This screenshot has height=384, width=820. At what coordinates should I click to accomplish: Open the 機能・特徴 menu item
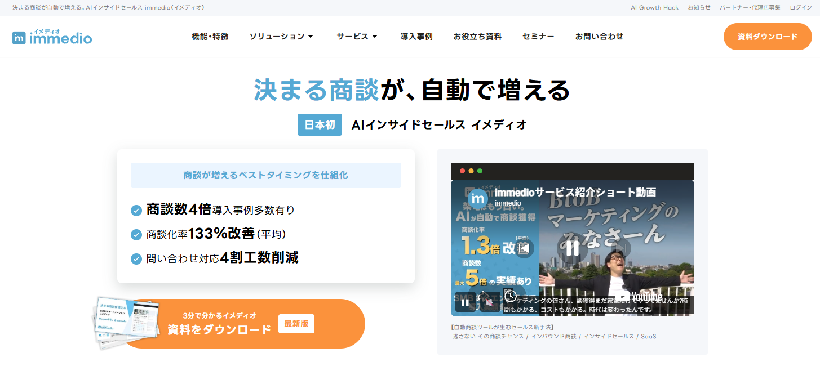click(x=210, y=37)
